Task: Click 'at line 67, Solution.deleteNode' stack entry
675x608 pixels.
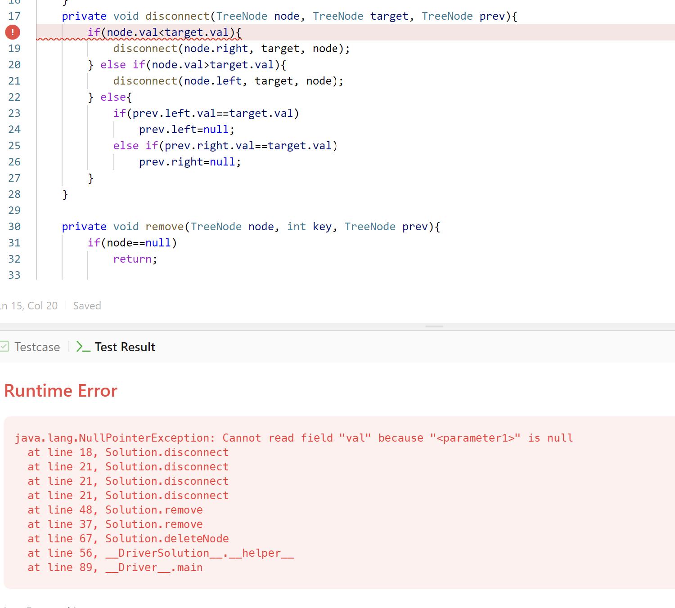Action: click(128, 539)
